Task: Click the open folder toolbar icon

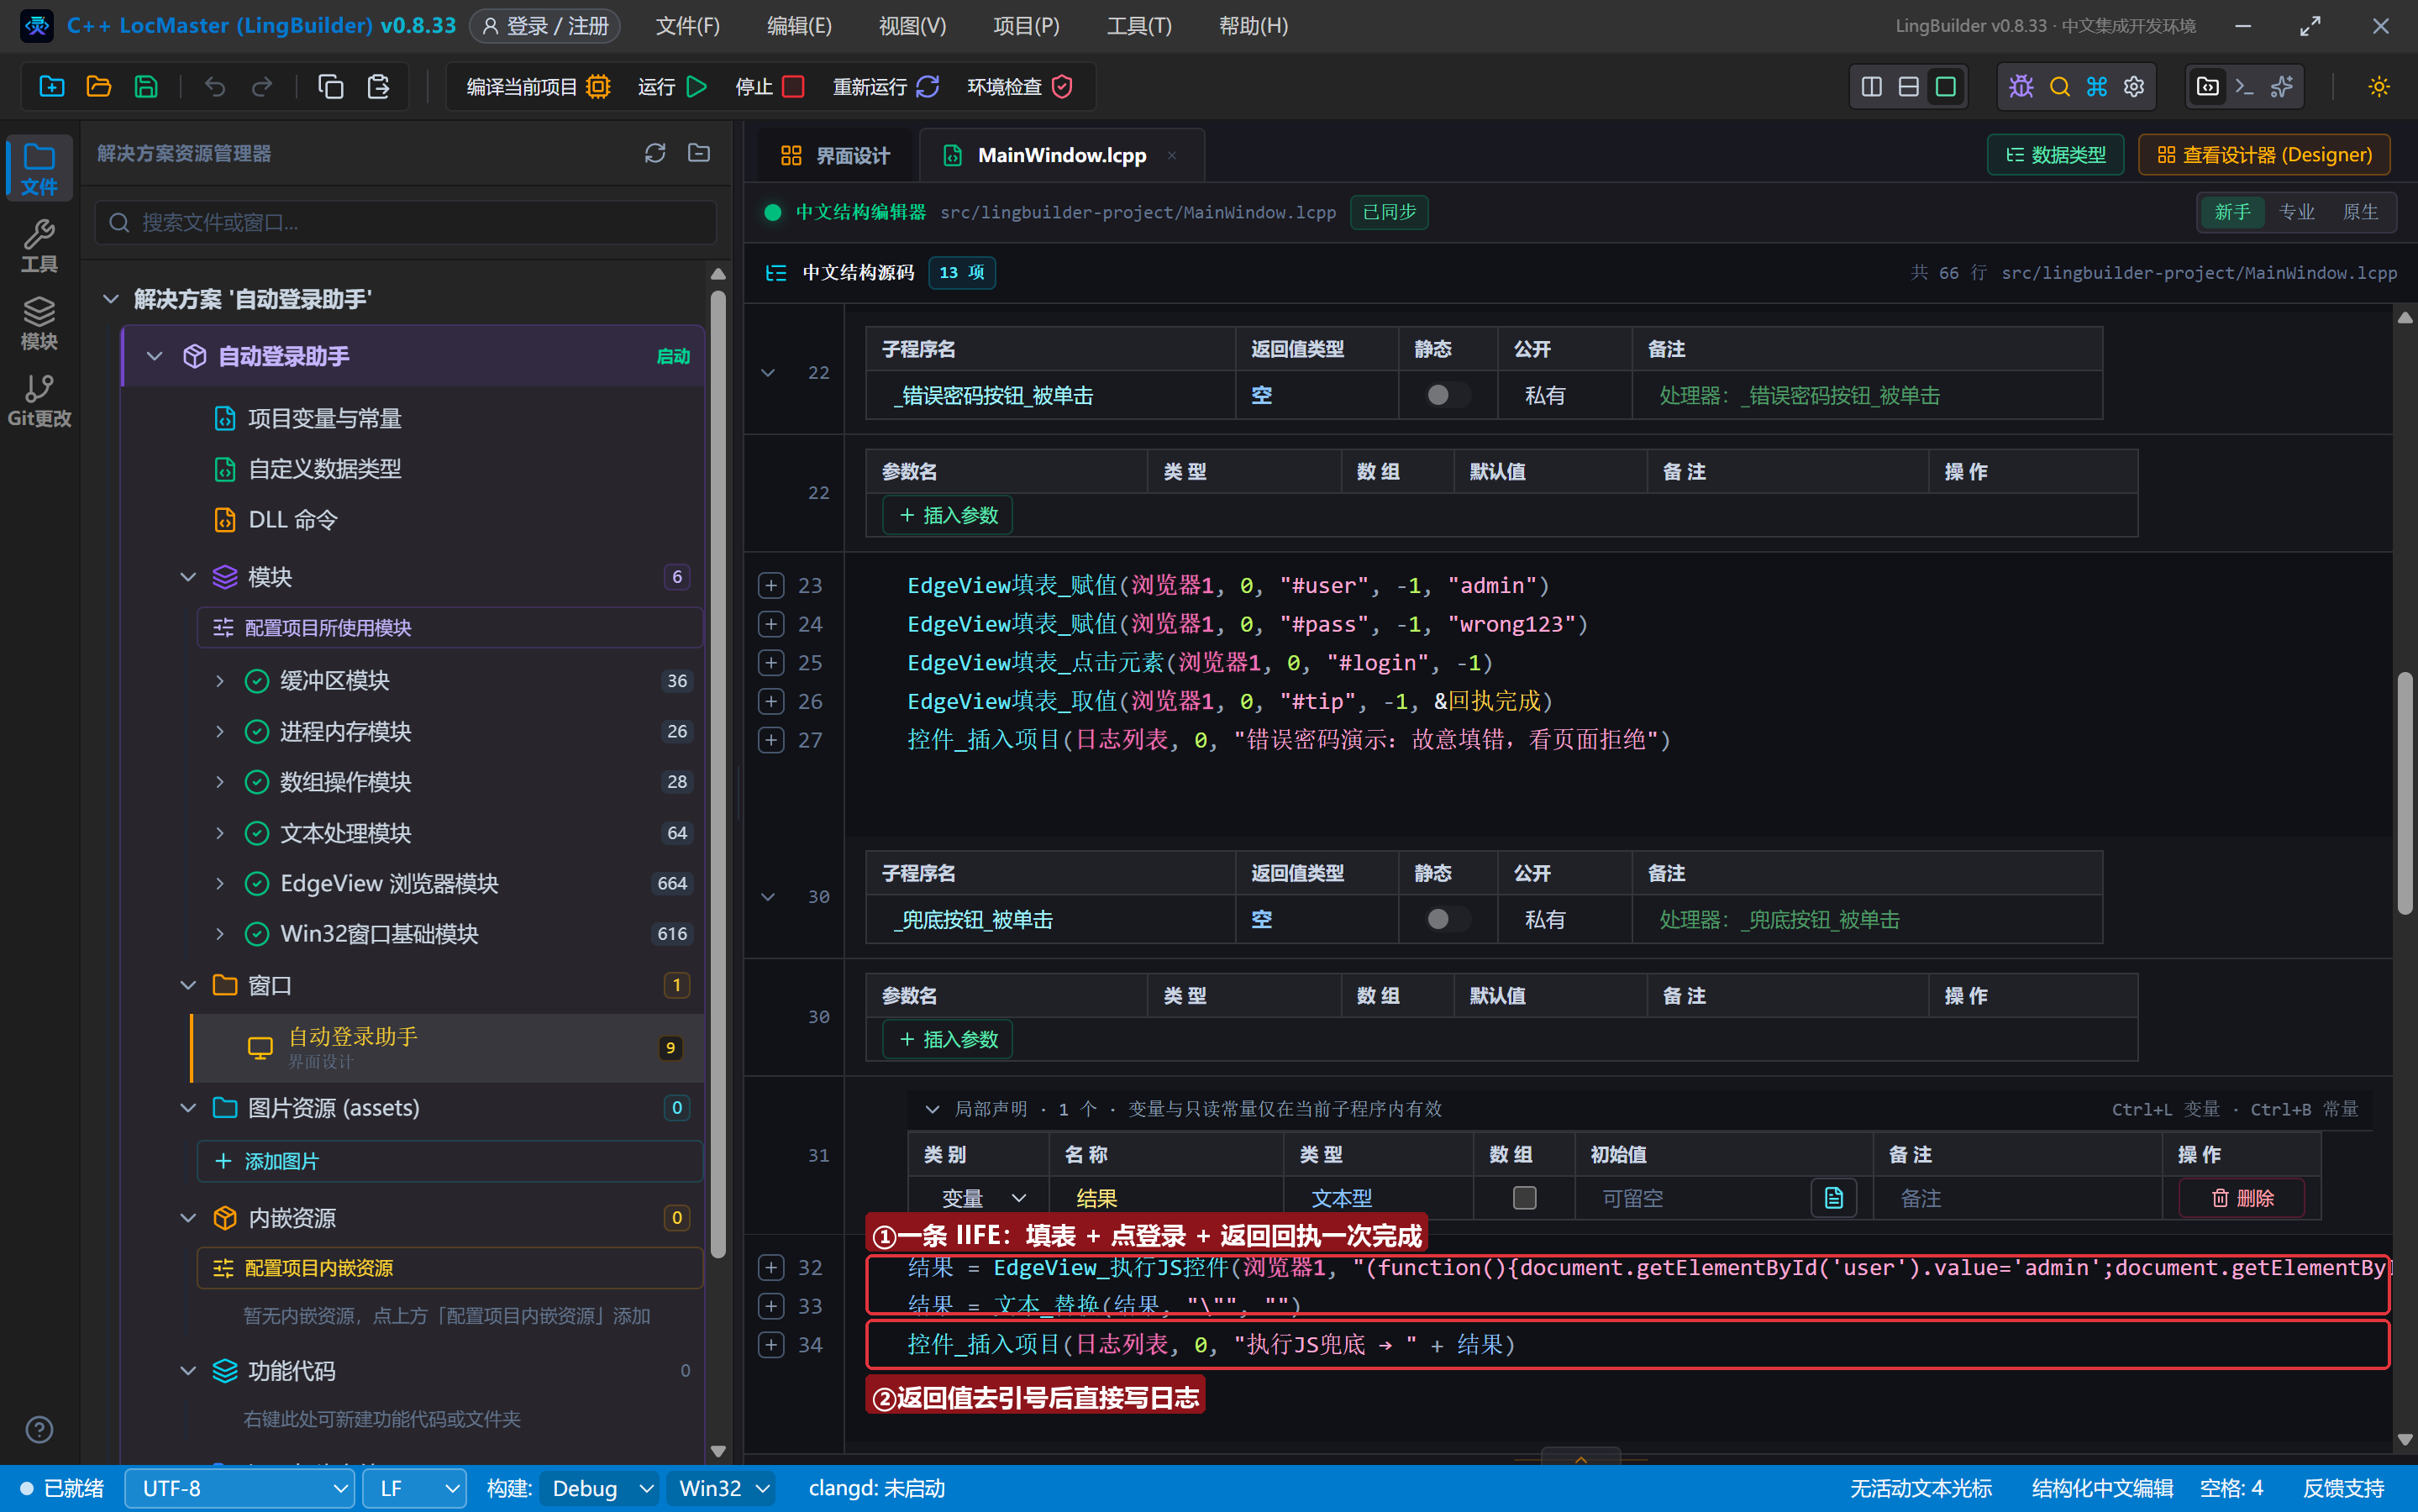Action: (x=98, y=87)
